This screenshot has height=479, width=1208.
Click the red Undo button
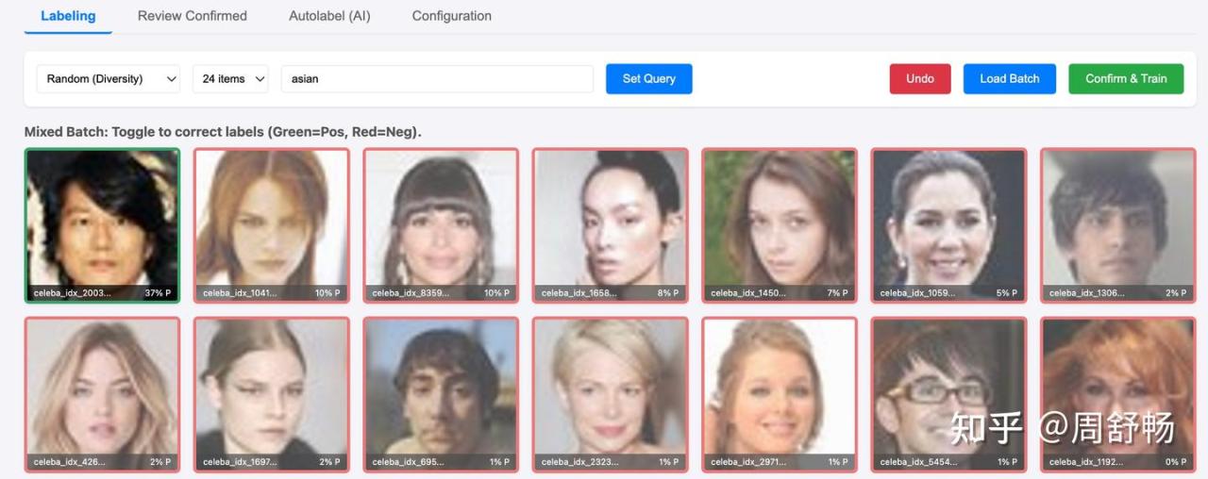click(919, 79)
